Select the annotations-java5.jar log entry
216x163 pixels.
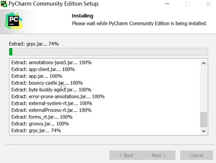click(52, 63)
